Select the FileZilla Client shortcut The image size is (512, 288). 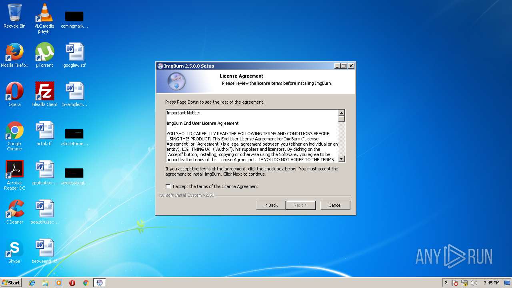point(44,94)
